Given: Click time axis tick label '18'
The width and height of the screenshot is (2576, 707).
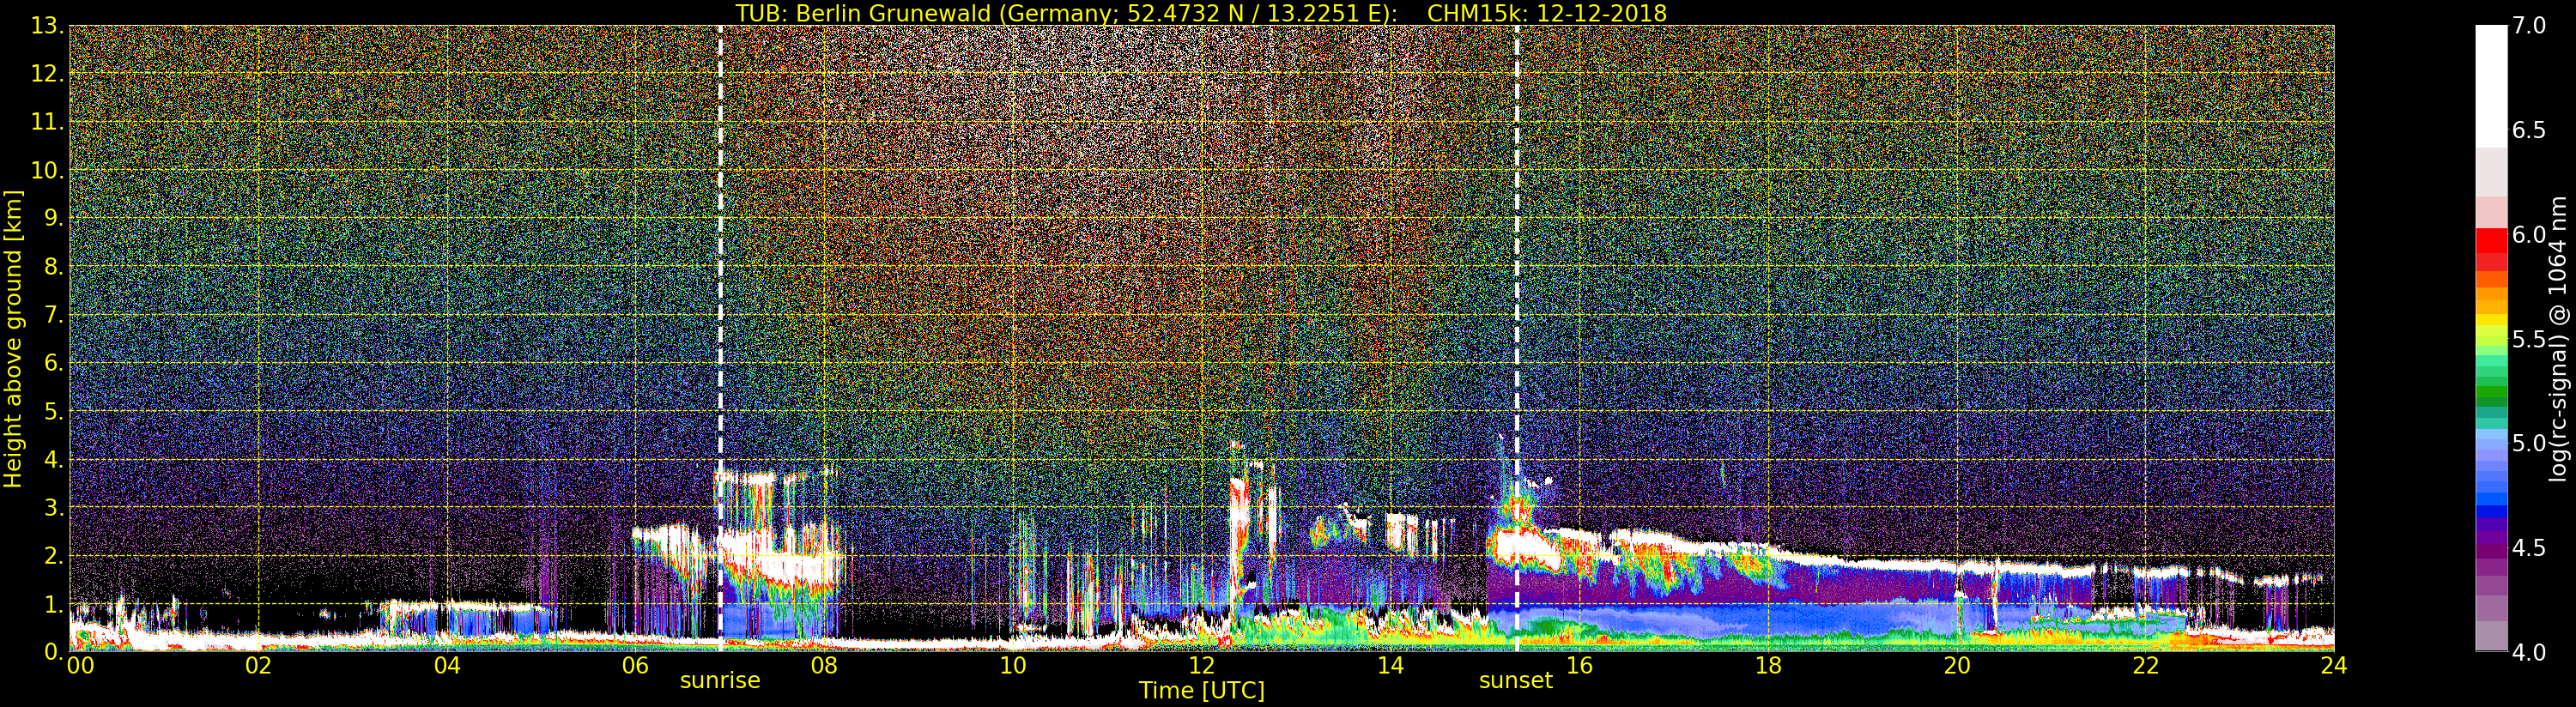Looking at the screenshot, I should tap(1768, 666).
